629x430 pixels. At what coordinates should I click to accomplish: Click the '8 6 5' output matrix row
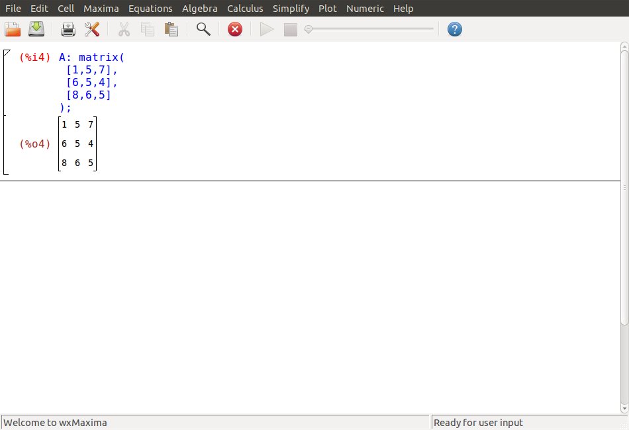coord(77,163)
